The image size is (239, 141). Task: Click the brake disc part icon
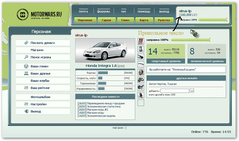point(141,72)
